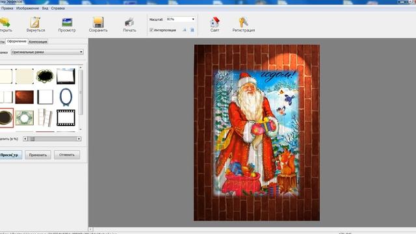Click the Open (Открыть) toolbar icon
The width and height of the screenshot is (416, 234).
pyautogui.click(x=5, y=22)
